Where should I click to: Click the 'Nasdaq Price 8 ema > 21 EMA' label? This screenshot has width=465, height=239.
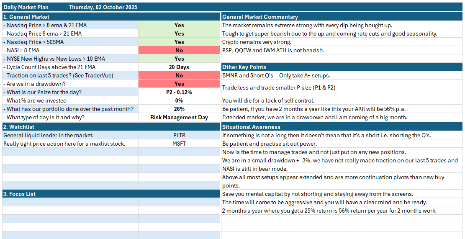pyautogui.click(x=70, y=33)
